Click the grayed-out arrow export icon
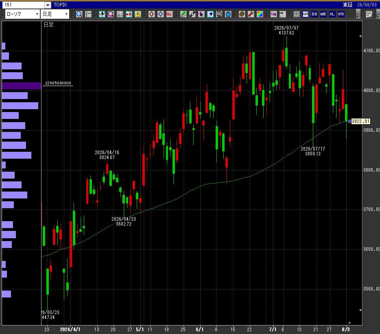Viewport: 380px width, 334px height. tap(283, 14)
